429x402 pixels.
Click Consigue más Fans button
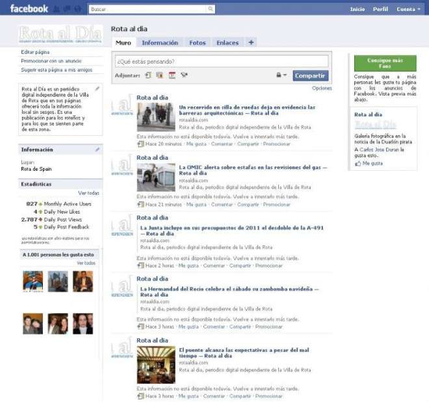pyautogui.click(x=385, y=63)
